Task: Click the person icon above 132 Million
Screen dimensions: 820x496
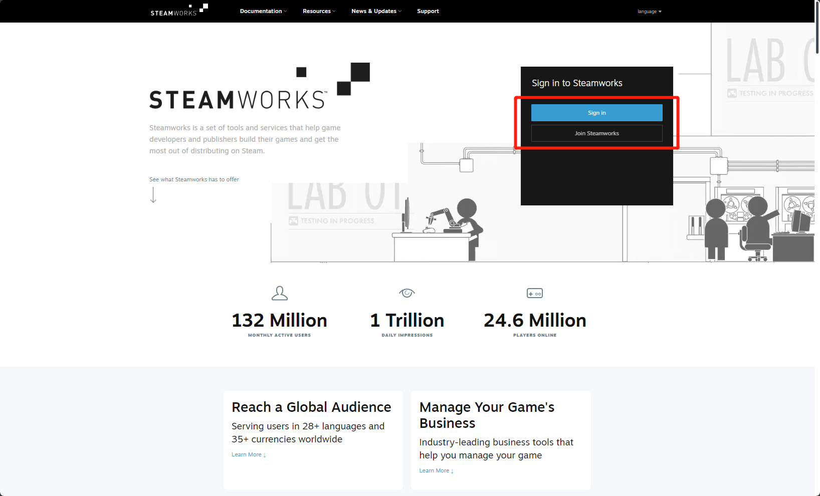Action: pos(279,293)
